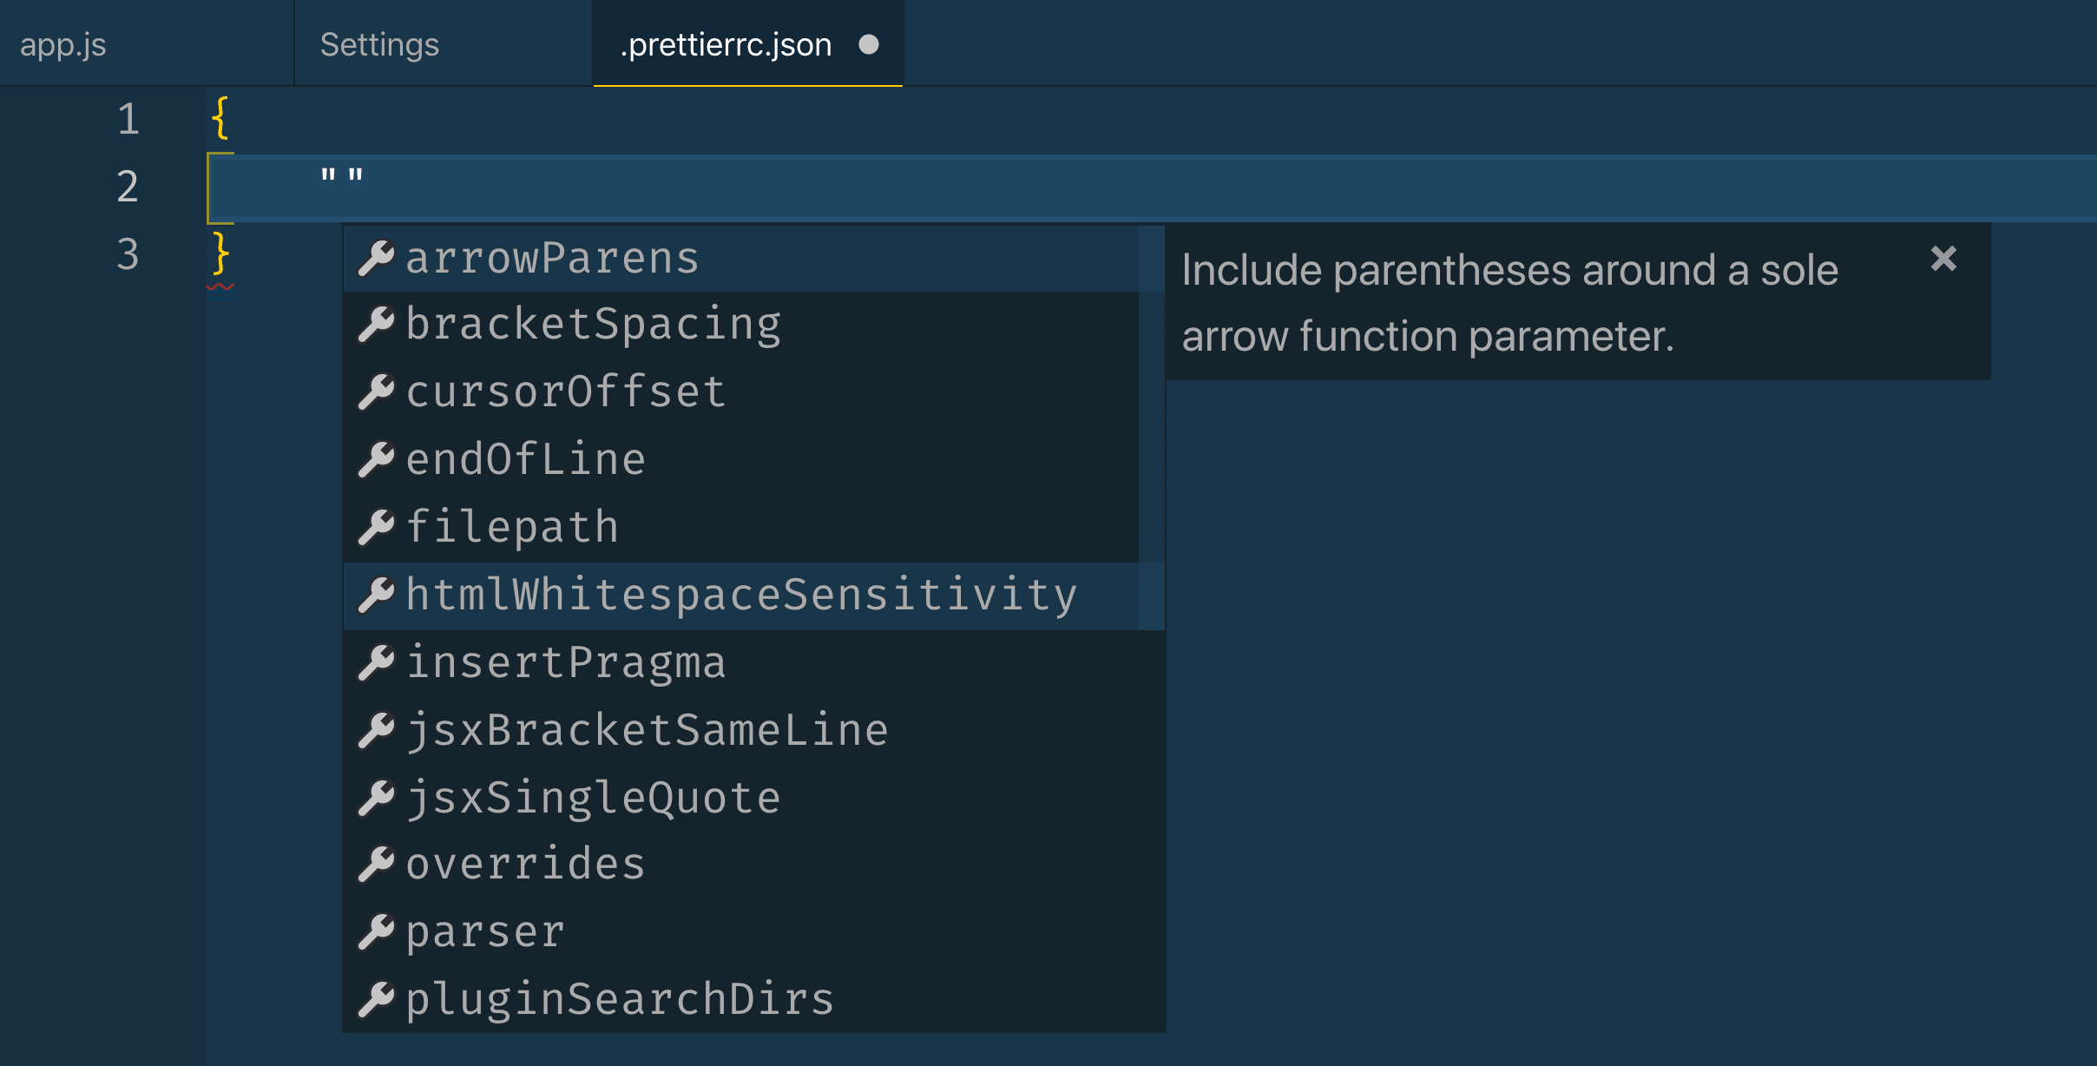Click the wrench icon beside insertPragma

(376, 663)
